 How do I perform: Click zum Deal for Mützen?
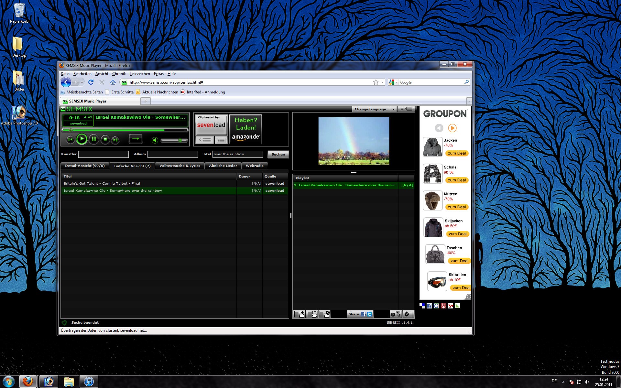(457, 207)
